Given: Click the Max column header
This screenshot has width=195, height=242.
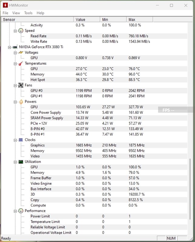Looking at the screenshot, I should (139, 20).
